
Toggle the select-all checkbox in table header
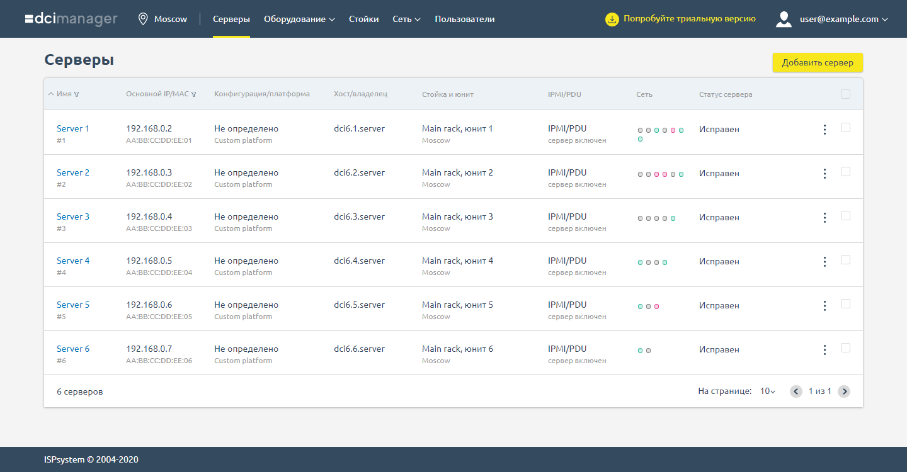pyautogui.click(x=845, y=94)
